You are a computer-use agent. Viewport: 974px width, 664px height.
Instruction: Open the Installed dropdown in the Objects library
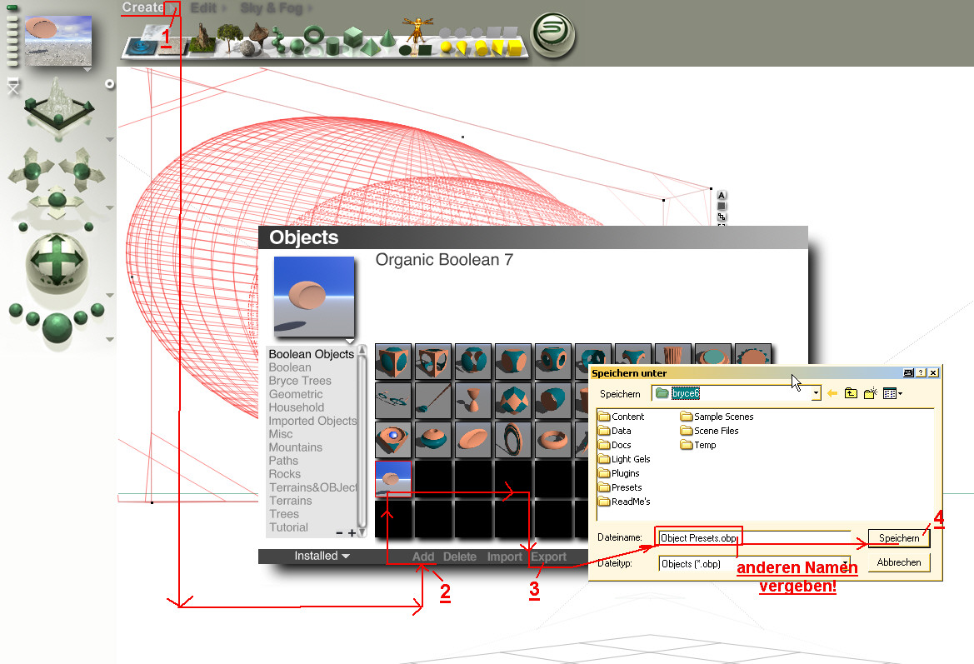[x=322, y=556]
